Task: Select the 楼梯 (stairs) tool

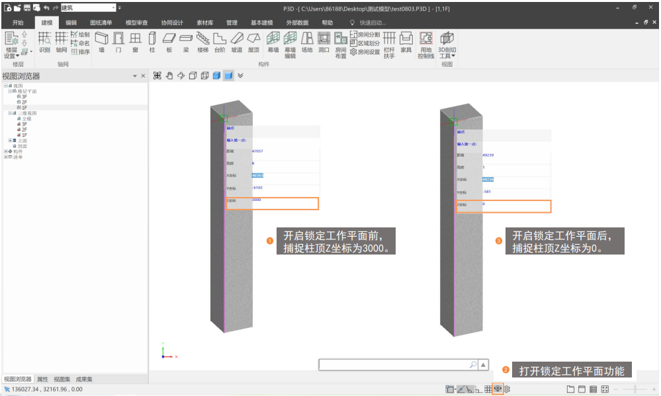Action: click(x=202, y=42)
